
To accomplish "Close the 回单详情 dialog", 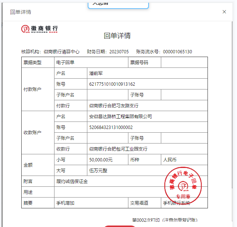I will (224, 12).
